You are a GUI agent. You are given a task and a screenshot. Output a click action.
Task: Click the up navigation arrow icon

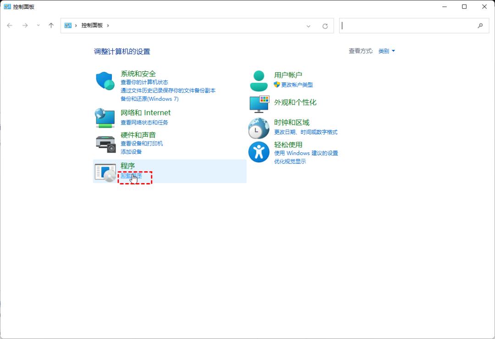51,26
